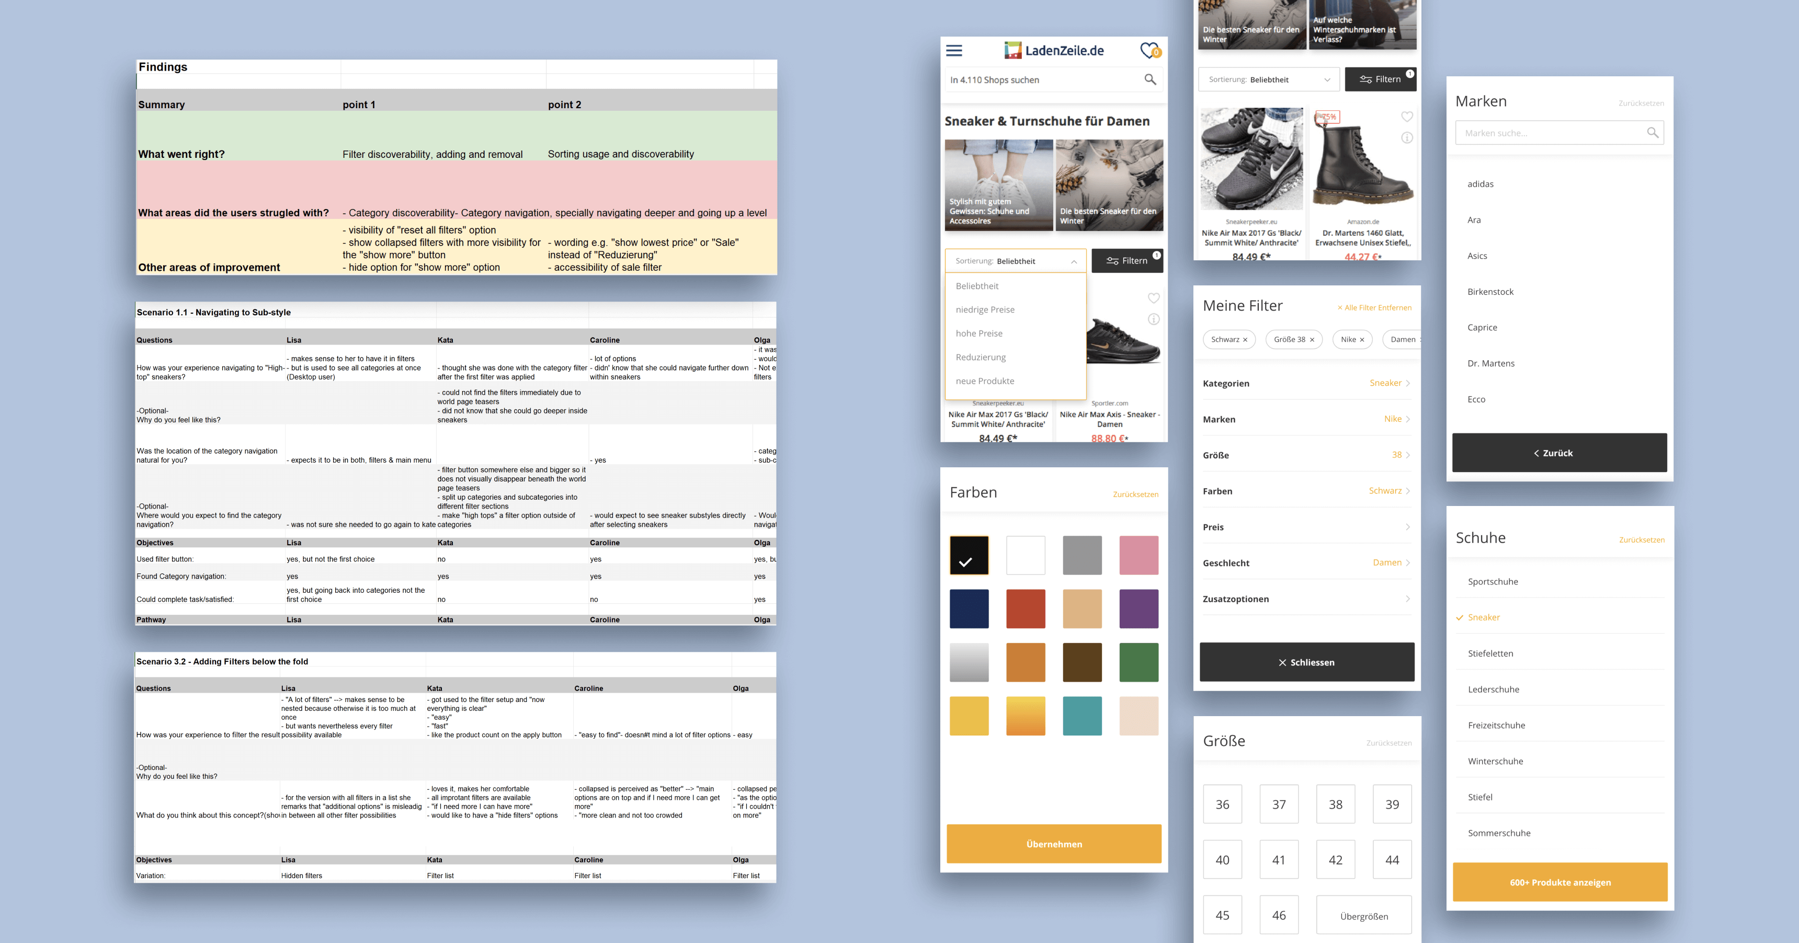Click Zurücksetzen in Farben panel

pyautogui.click(x=1135, y=494)
